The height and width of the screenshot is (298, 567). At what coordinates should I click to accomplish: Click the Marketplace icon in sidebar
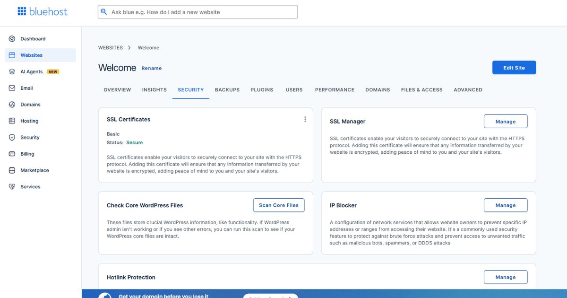[x=12, y=170]
